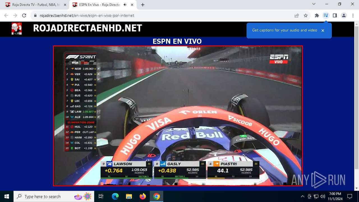Viewport: 359px width, 202px height.
Task: Close the Roja Directa TV tab
Action: (x=65, y=5)
